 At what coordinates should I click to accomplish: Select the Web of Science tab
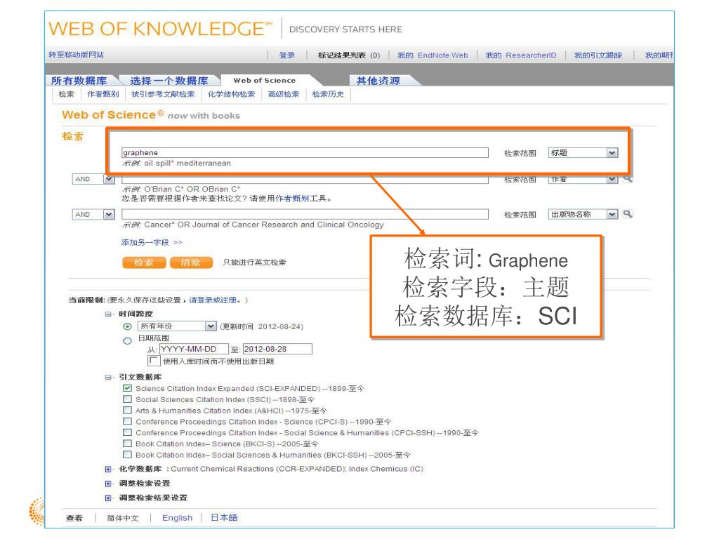[265, 80]
